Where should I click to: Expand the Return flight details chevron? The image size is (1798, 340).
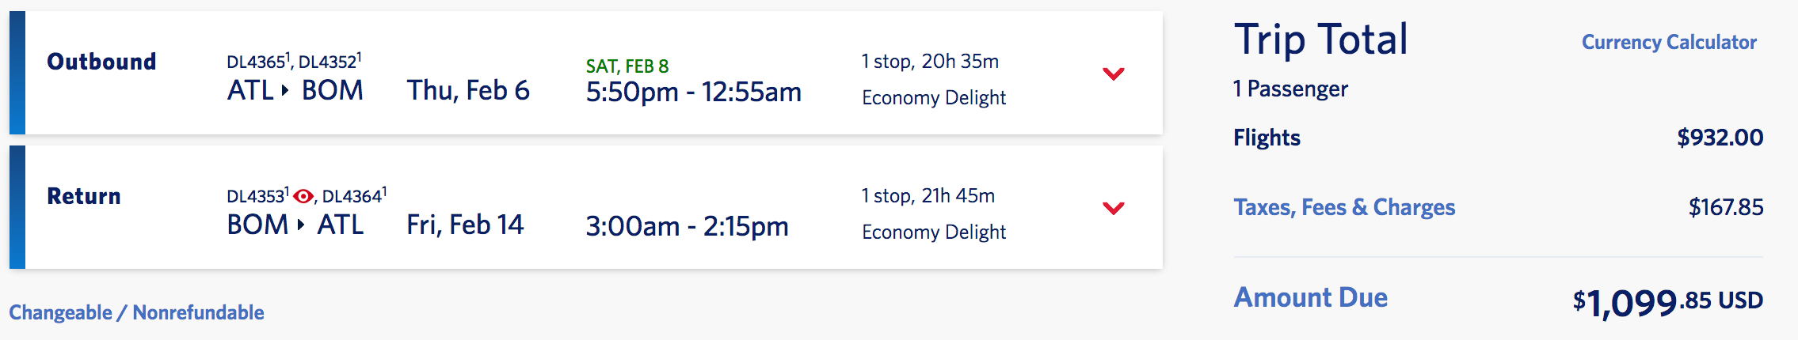[x=1113, y=208]
